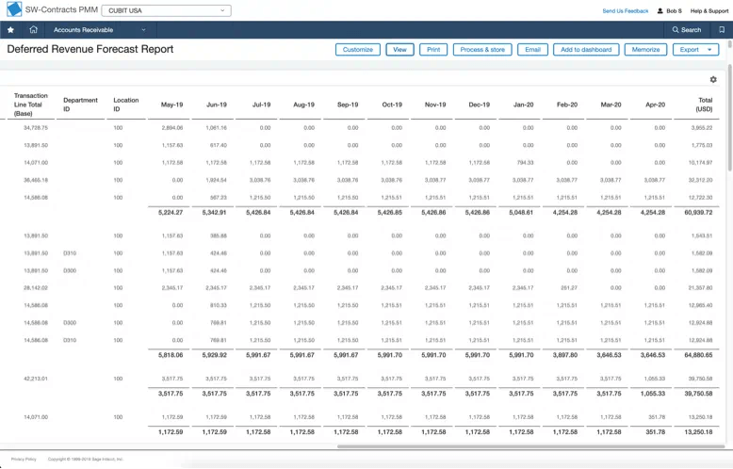
Task: Click the Bob S user icon
Action: coord(660,10)
